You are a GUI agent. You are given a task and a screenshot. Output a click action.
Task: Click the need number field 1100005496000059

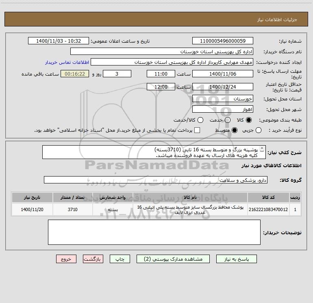tap(223, 41)
